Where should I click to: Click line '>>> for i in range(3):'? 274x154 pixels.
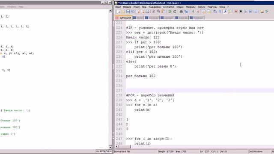coord(149,139)
